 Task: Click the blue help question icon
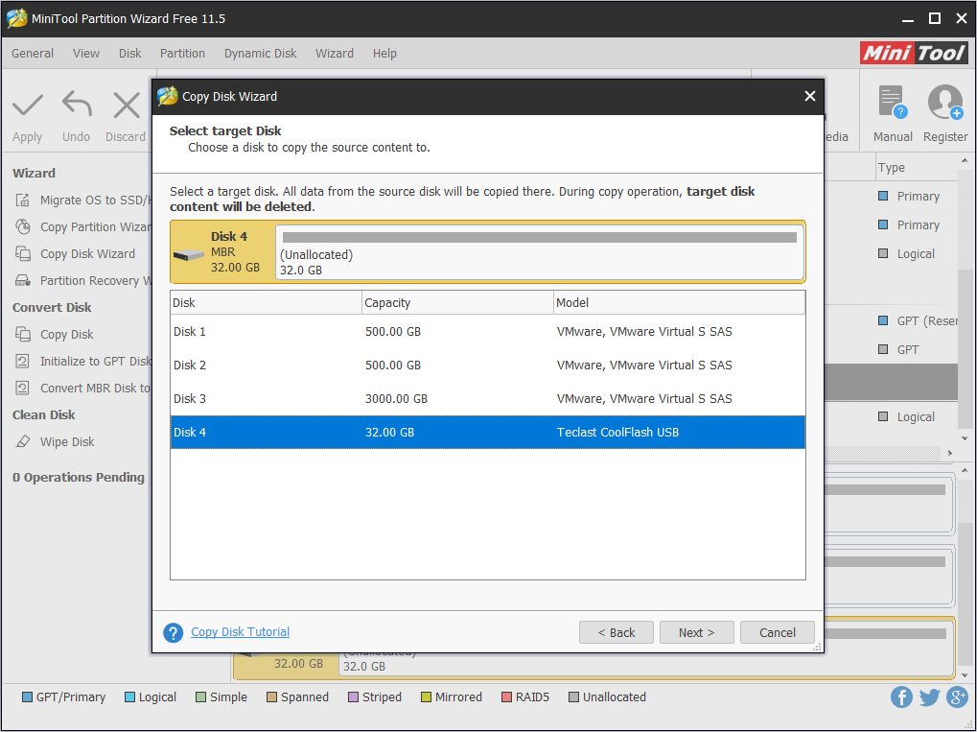(174, 632)
